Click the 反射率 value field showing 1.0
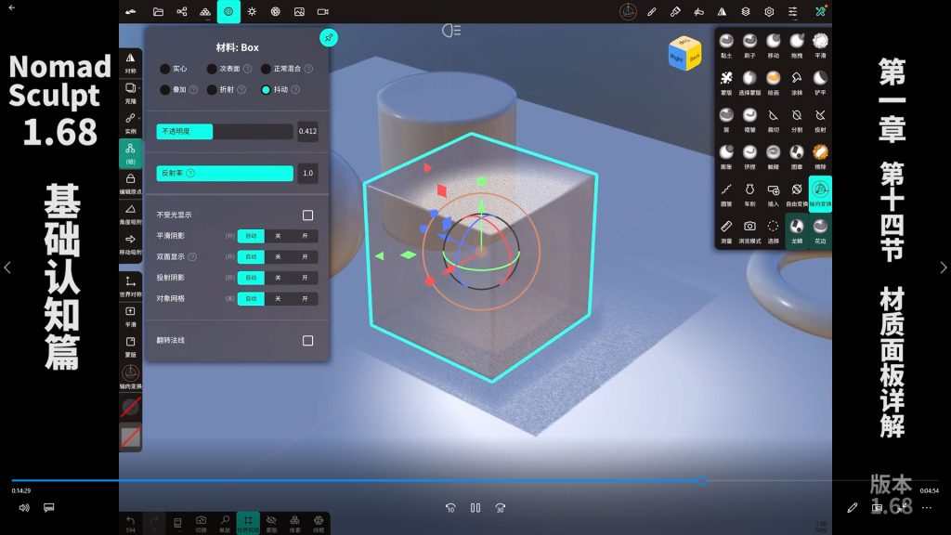This screenshot has height=535, width=951. coord(307,174)
